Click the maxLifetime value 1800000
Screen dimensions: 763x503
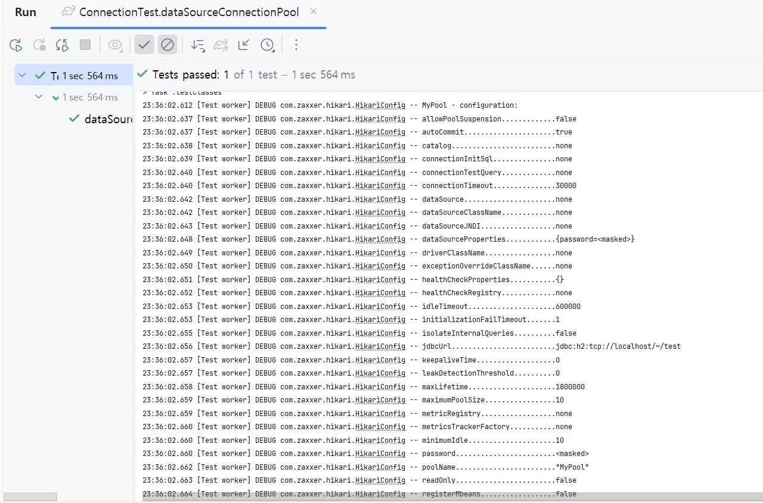click(570, 387)
